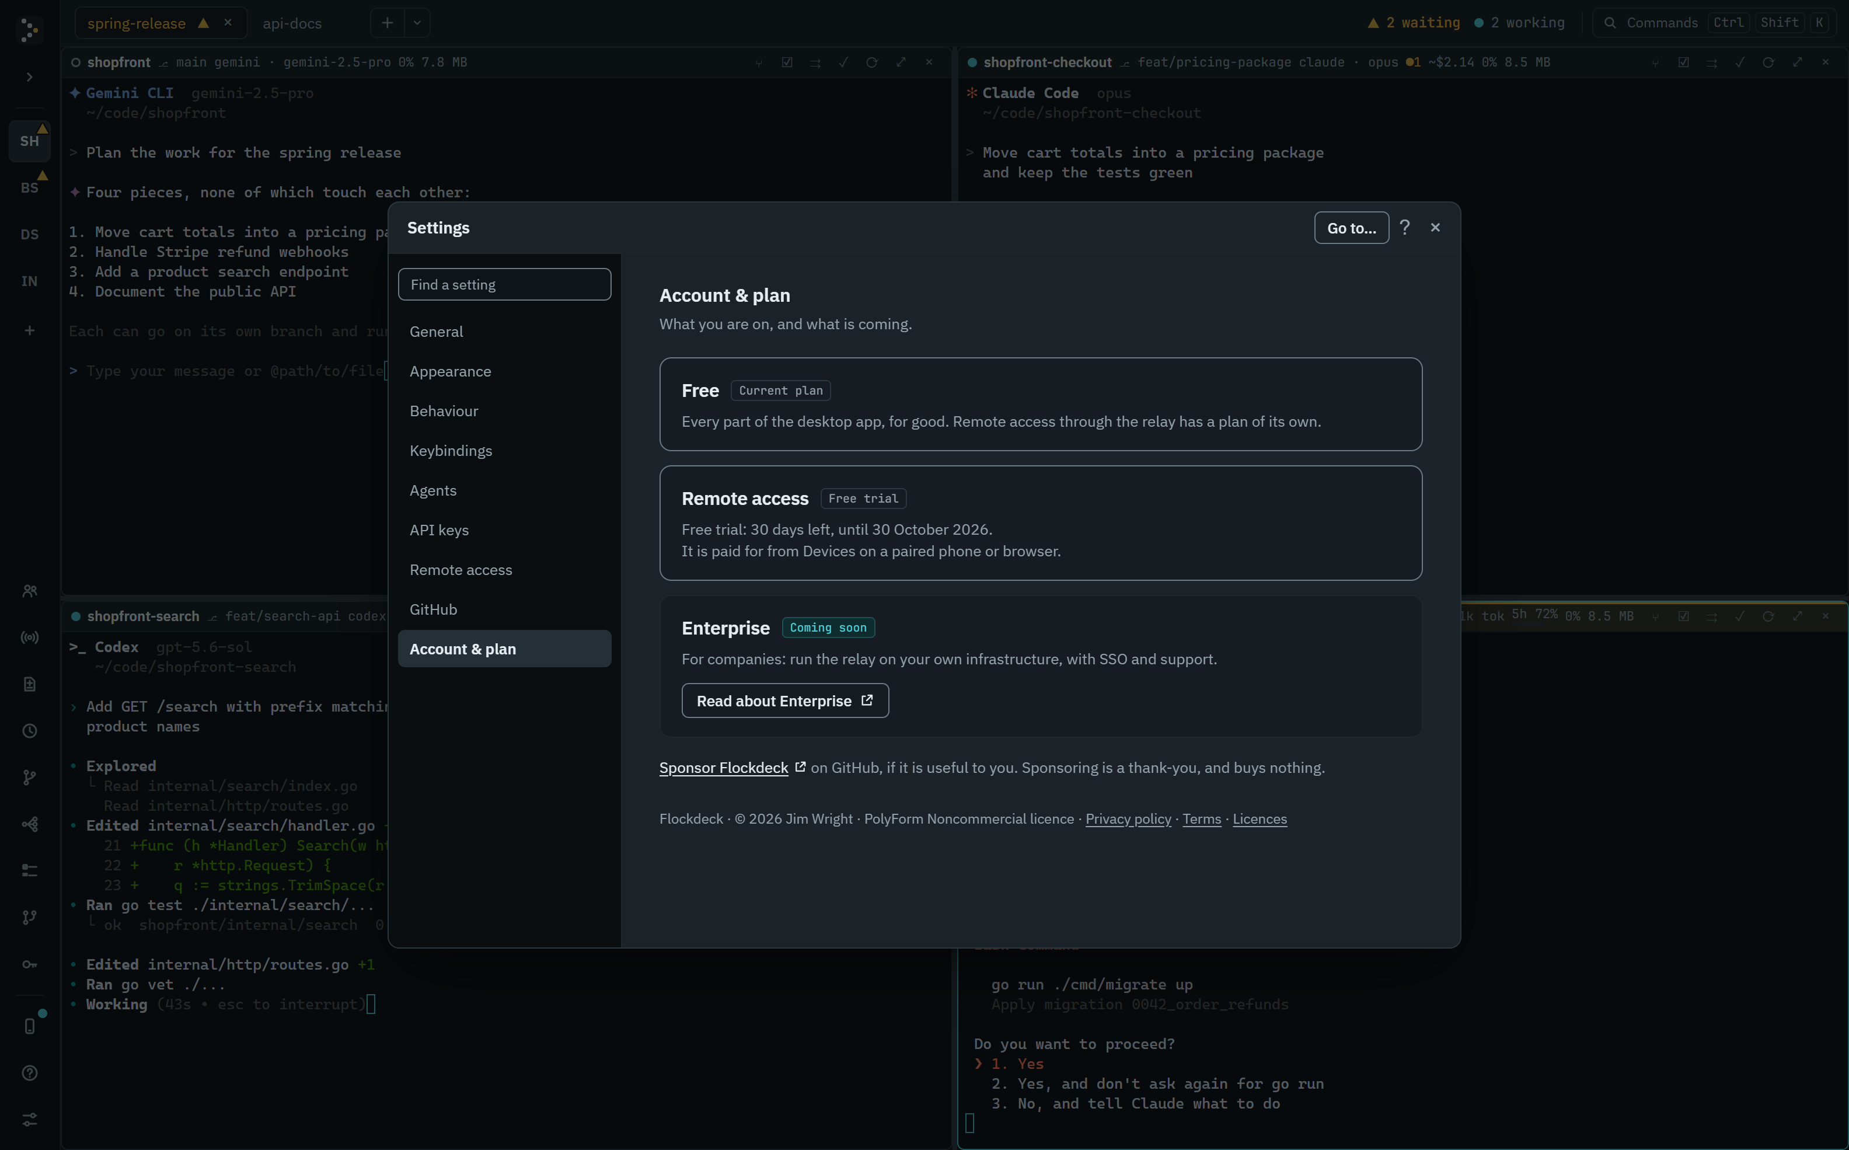Open the file diff icon in left rail

point(30,685)
